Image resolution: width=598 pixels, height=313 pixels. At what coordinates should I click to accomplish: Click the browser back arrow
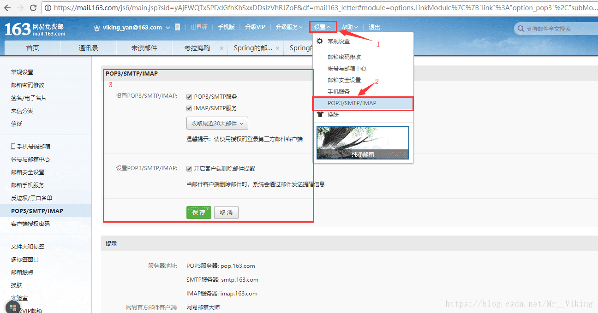[7, 7]
